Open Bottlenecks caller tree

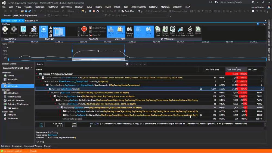[x=13, y=119]
